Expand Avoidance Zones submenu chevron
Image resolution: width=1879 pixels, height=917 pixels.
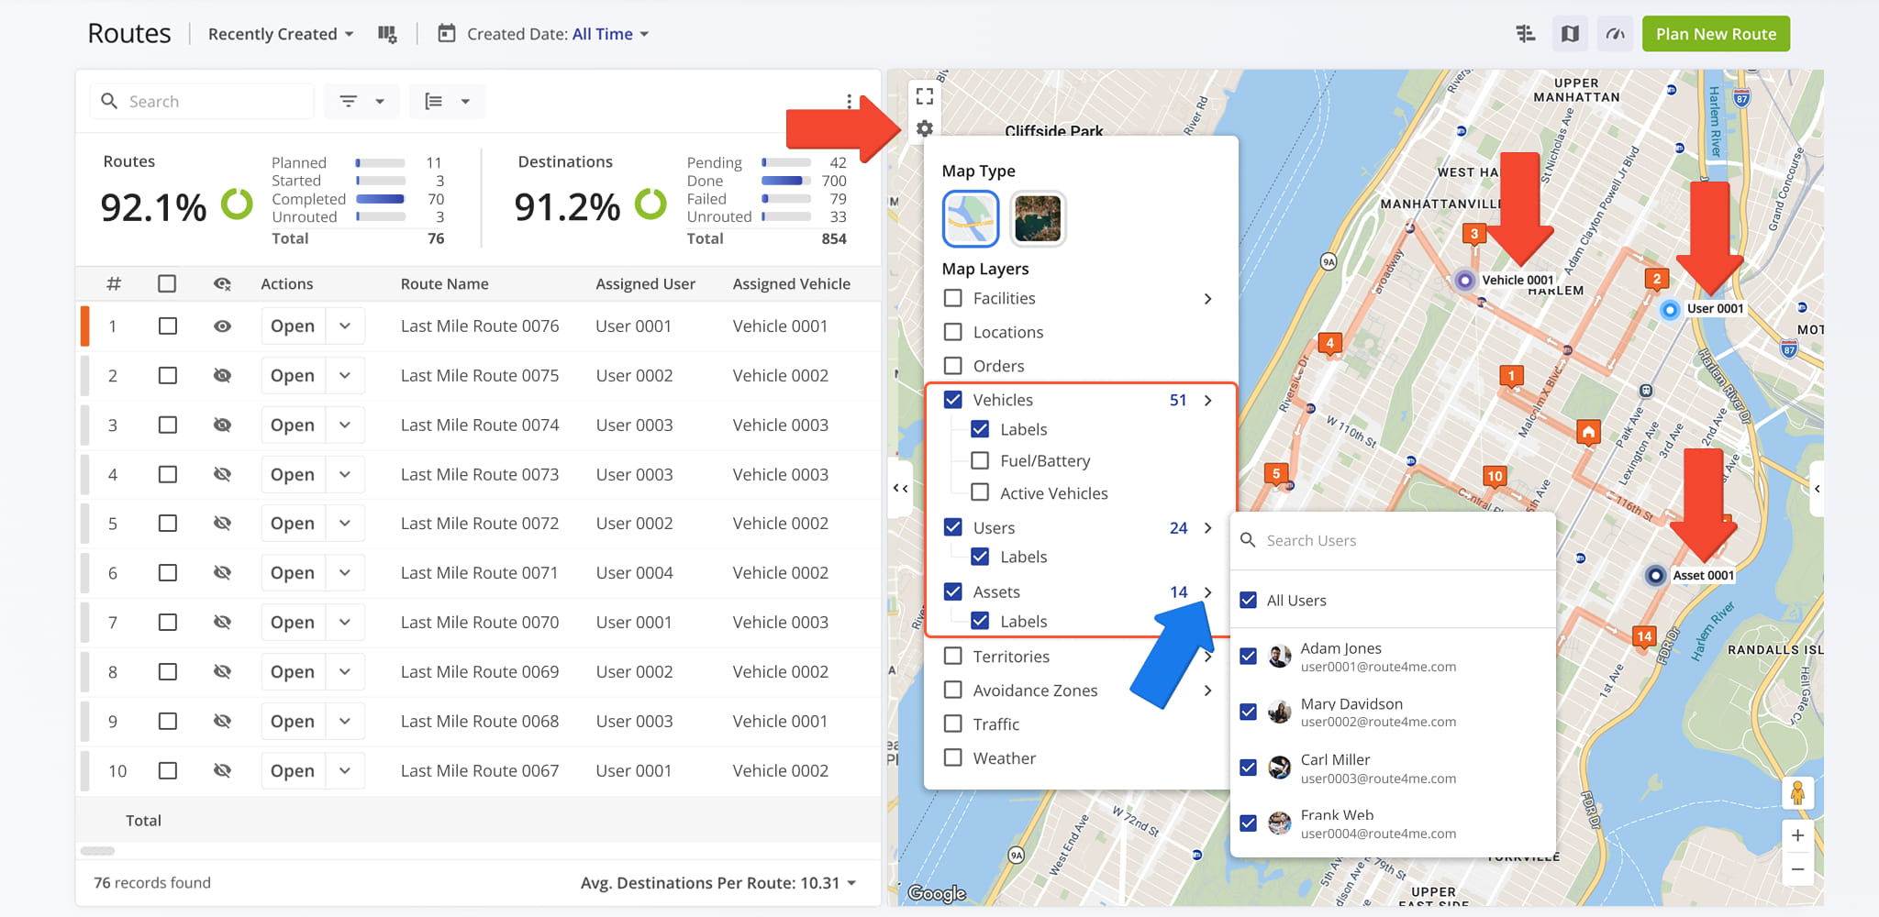[x=1207, y=691]
